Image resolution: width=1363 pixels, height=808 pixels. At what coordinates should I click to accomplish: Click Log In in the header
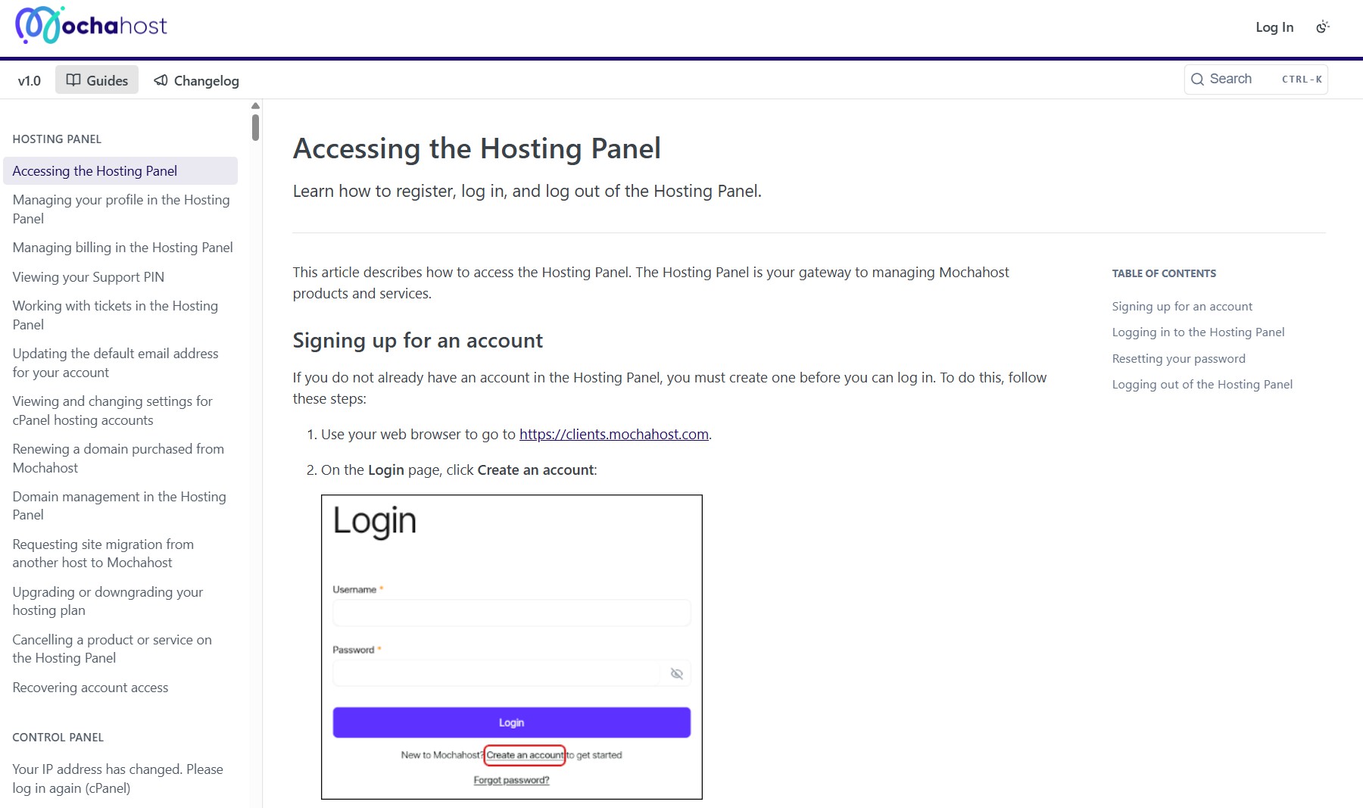[x=1274, y=27]
